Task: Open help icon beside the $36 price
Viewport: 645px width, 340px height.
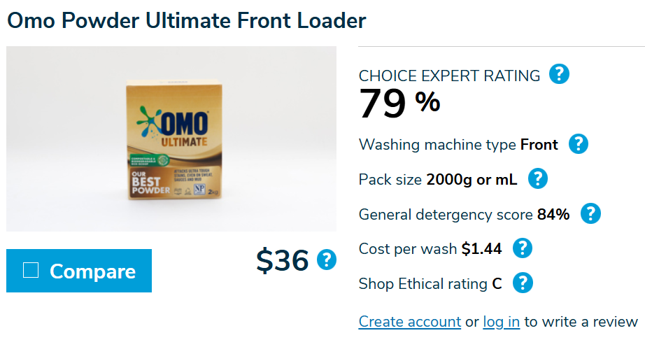Action: (x=326, y=260)
